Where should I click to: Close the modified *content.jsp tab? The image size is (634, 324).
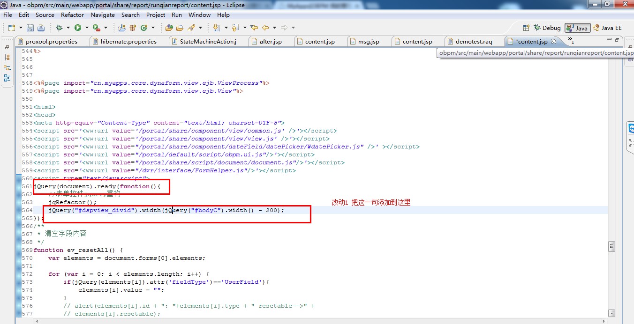click(x=553, y=41)
